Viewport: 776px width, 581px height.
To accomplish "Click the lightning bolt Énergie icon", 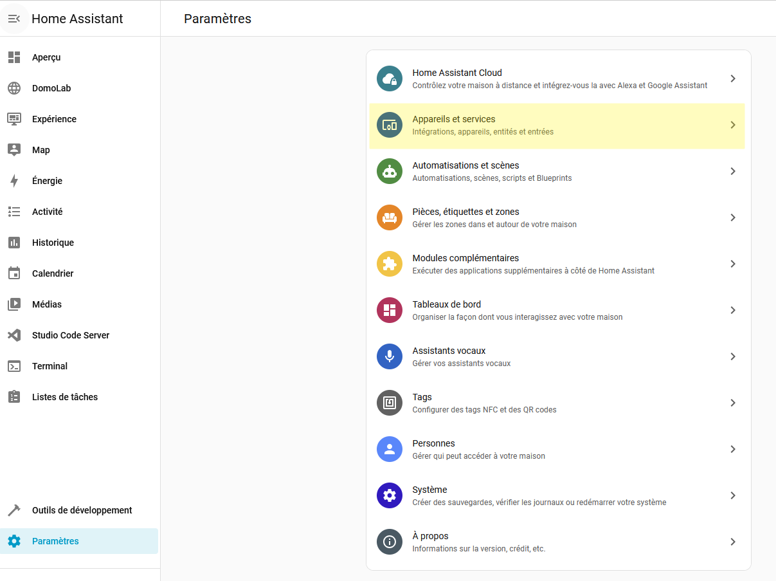I will point(14,181).
